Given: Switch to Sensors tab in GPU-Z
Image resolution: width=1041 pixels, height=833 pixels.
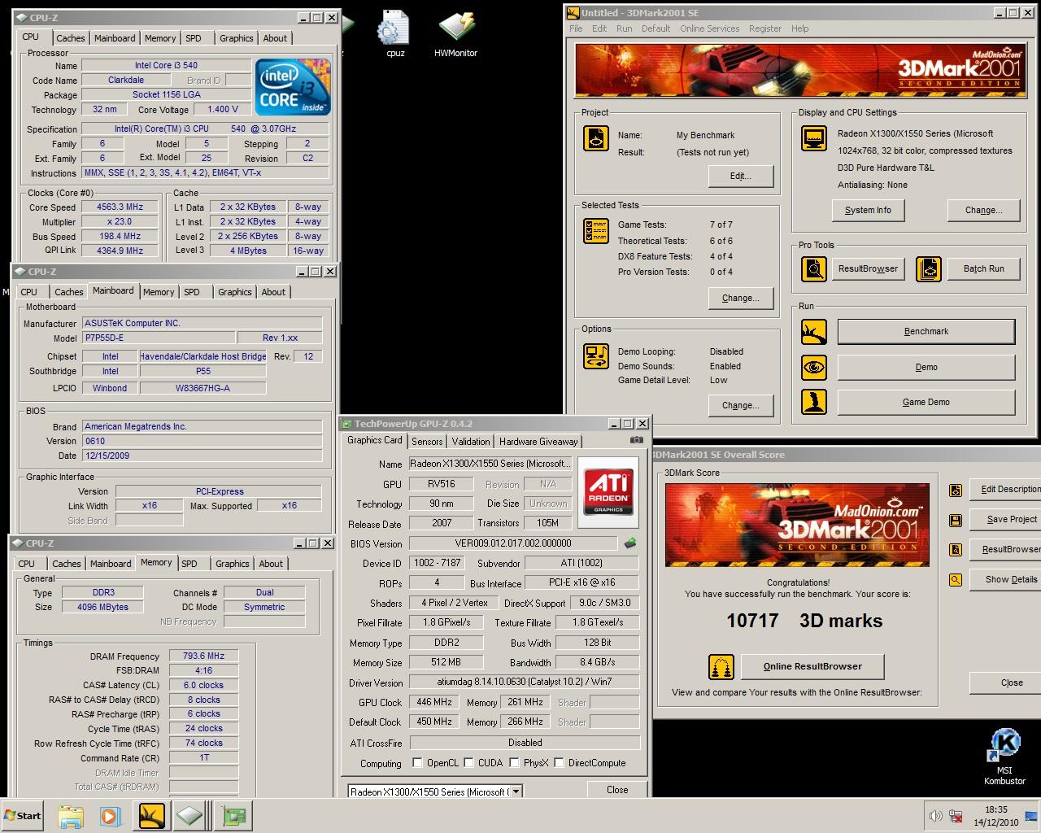Looking at the screenshot, I should tap(427, 442).
